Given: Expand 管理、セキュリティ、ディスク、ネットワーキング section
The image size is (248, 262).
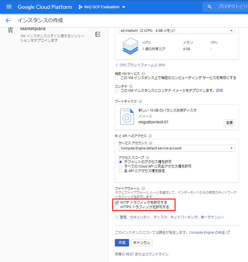Looking at the screenshot, I should tap(170, 217).
